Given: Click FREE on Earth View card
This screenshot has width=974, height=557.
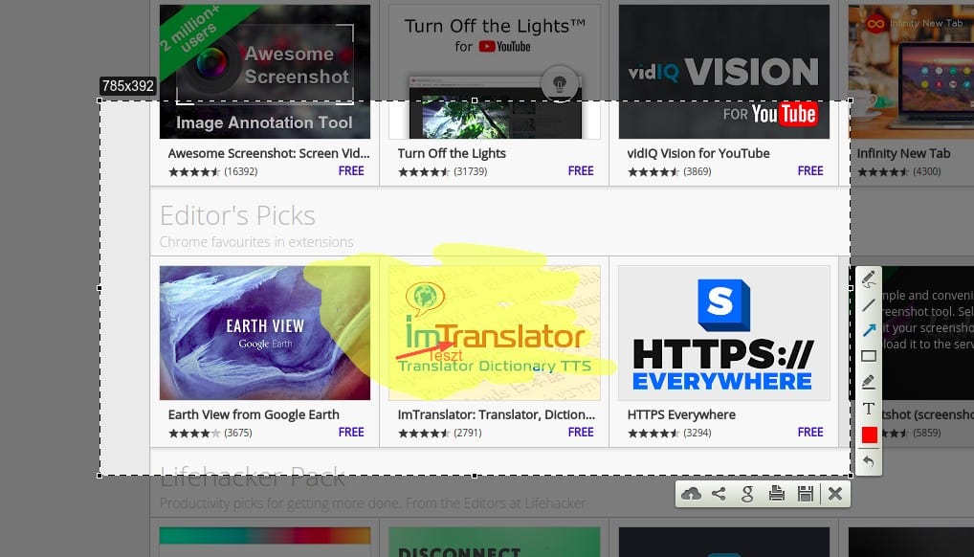Looking at the screenshot, I should [351, 432].
